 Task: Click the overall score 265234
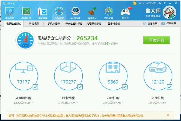(x=87, y=38)
